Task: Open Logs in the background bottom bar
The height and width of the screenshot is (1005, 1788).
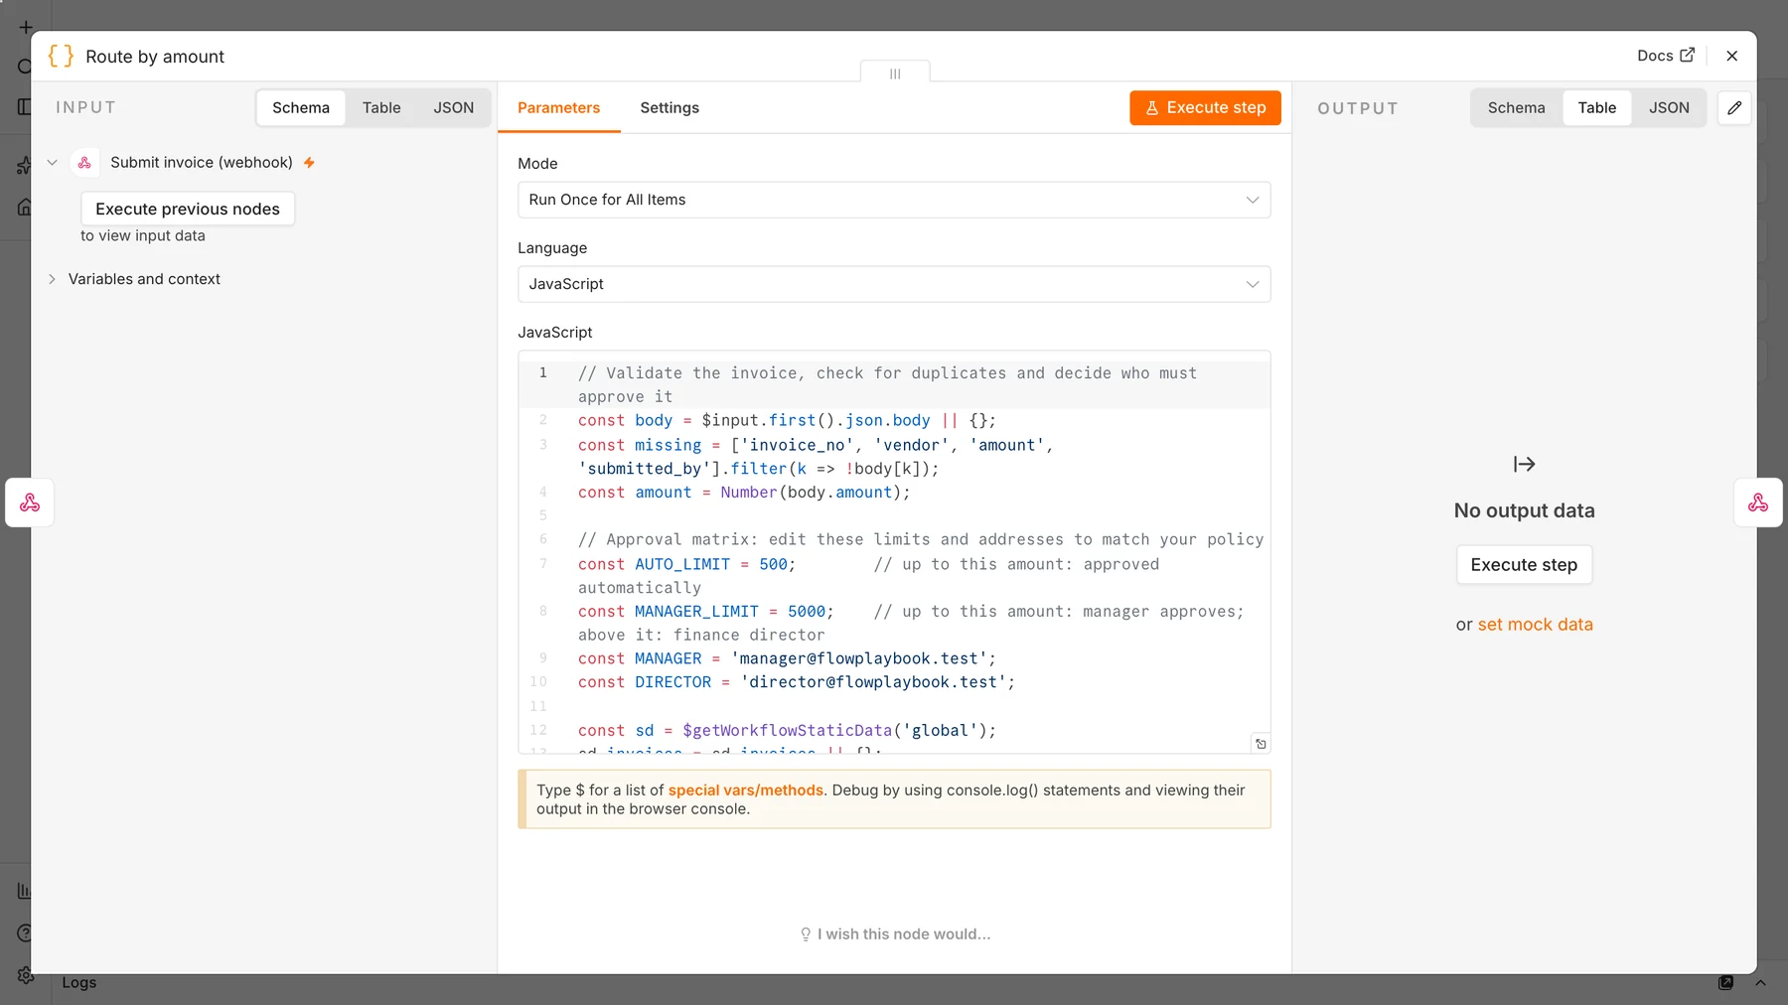Action: [79, 982]
